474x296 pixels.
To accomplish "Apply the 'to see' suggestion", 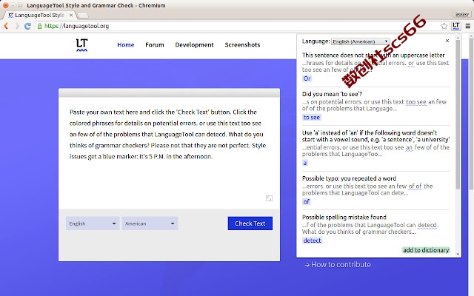I will (311, 118).
